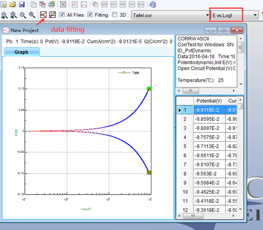This screenshot has width=263, height=230.
Task: Select the EIS experiment icon
Action: 141,5
